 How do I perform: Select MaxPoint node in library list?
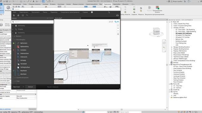(23, 71)
